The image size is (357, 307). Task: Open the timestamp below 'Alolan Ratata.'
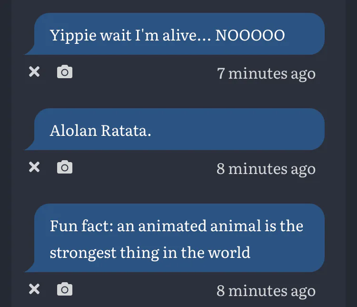tap(266, 169)
